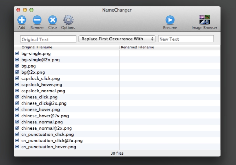Select the bg-single@2x.png filename
Screen dimensions: 236x165
pyautogui.click(x=40, y=60)
